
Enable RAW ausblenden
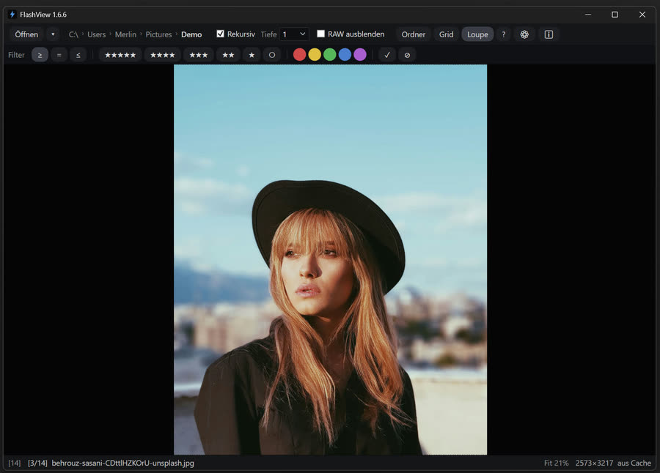(x=320, y=33)
